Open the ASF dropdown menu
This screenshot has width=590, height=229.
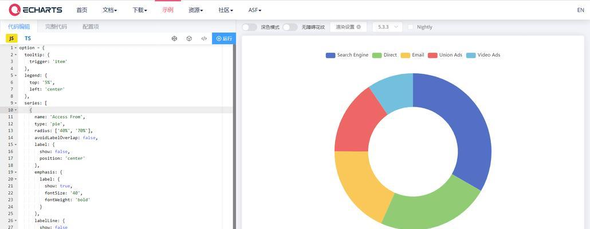(x=255, y=10)
